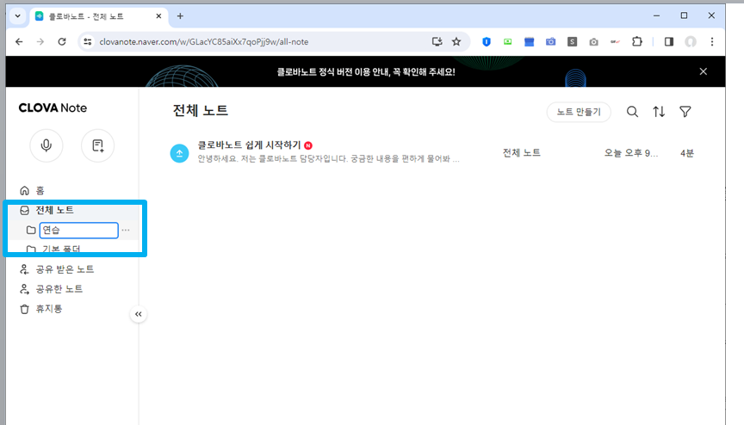
Task: Open more options next to 연습 folder
Action: tap(126, 231)
